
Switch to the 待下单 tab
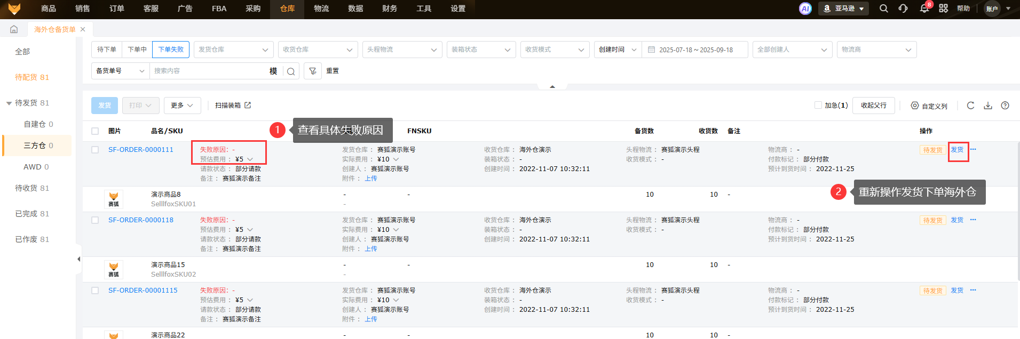(107, 50)
